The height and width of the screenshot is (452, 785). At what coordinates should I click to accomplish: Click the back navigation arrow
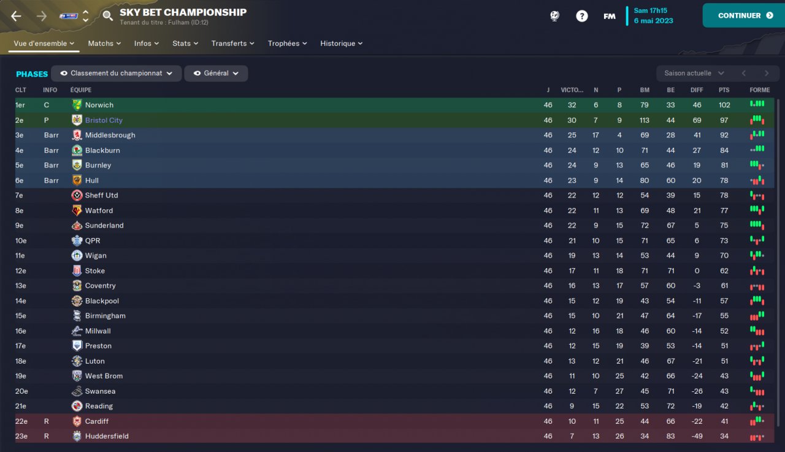17,16
